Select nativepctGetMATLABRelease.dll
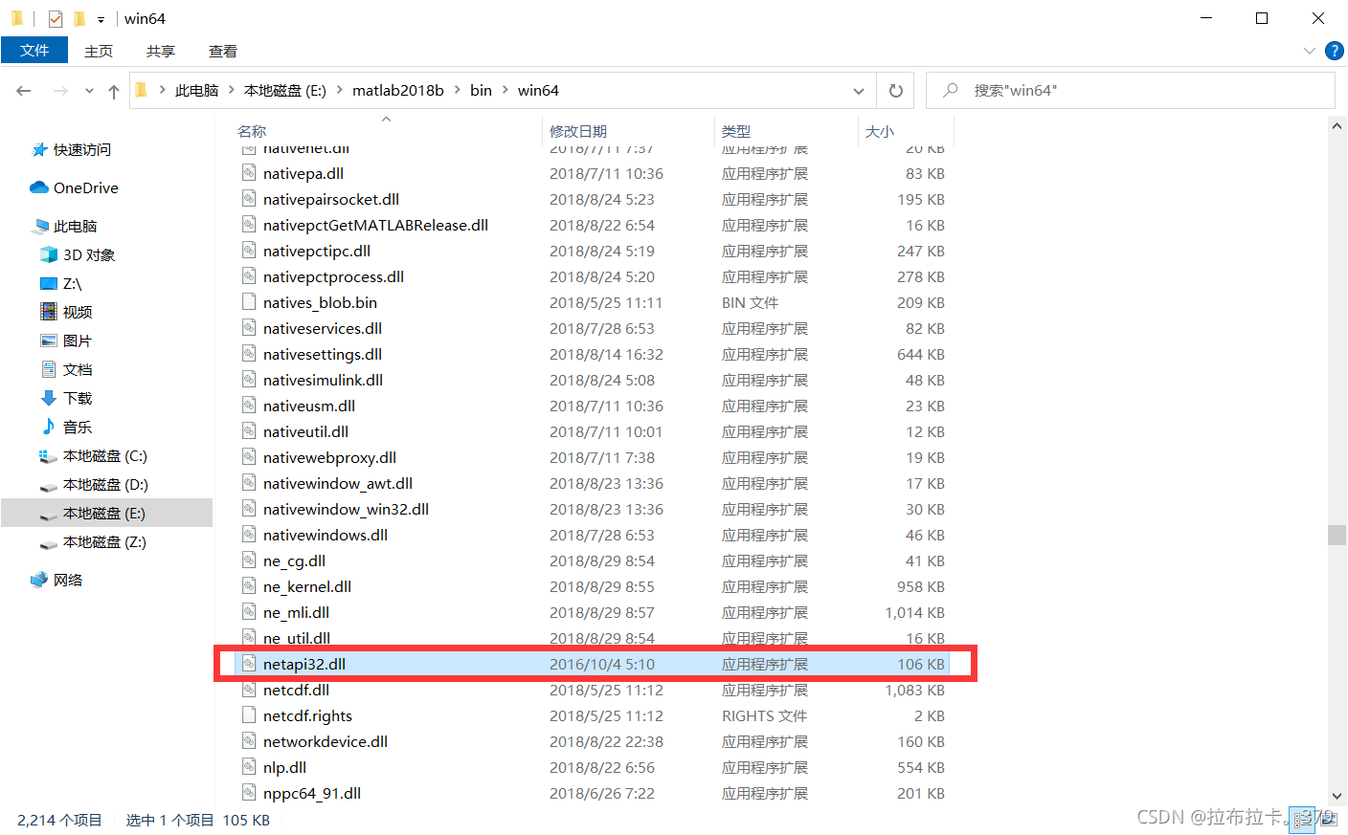Screen dimensions: 1348x835 [375, 225]
